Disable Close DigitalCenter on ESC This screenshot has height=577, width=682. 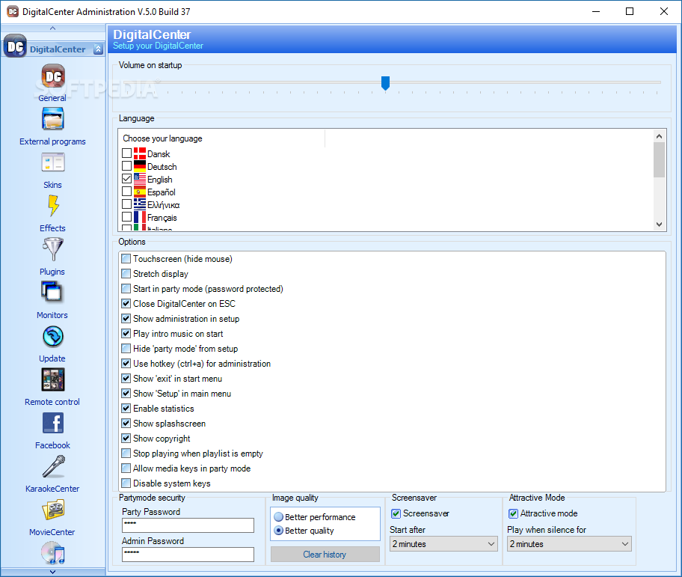(126, 303)
